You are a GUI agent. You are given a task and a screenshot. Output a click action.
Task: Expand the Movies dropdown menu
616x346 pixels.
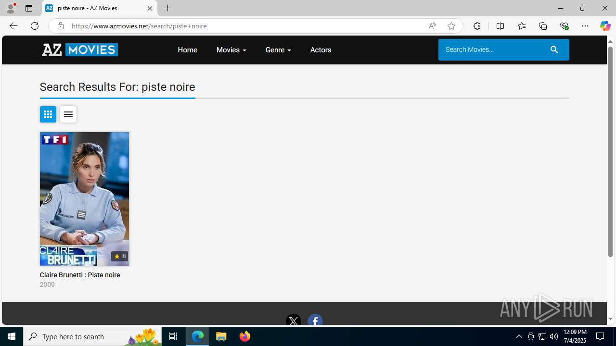(x=231, y=50)
